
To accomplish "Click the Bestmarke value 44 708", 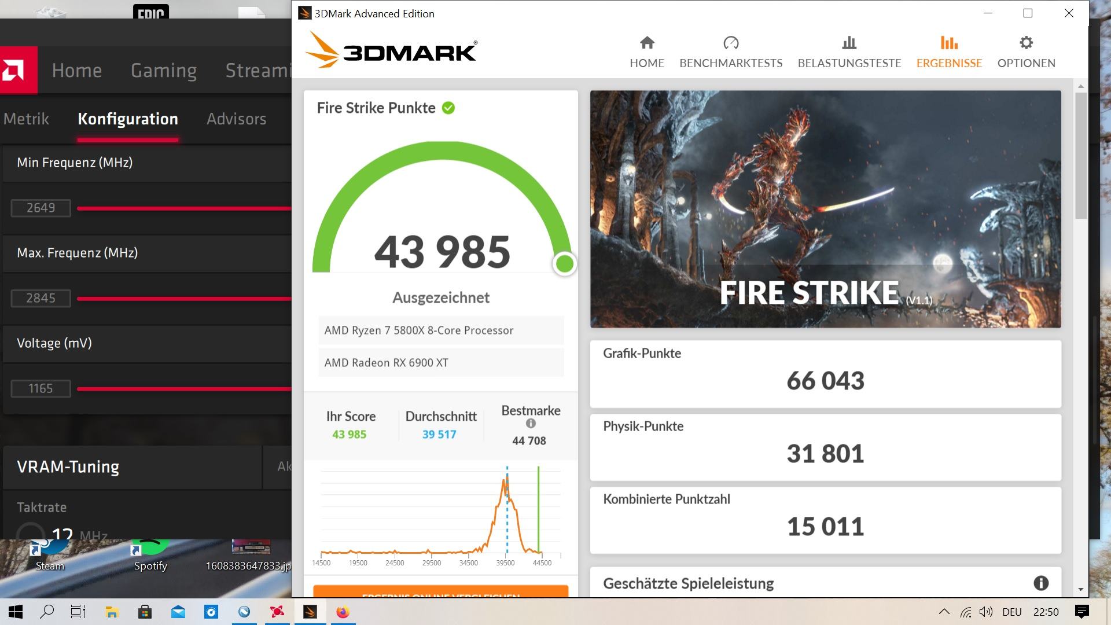I will click(529, 440).
